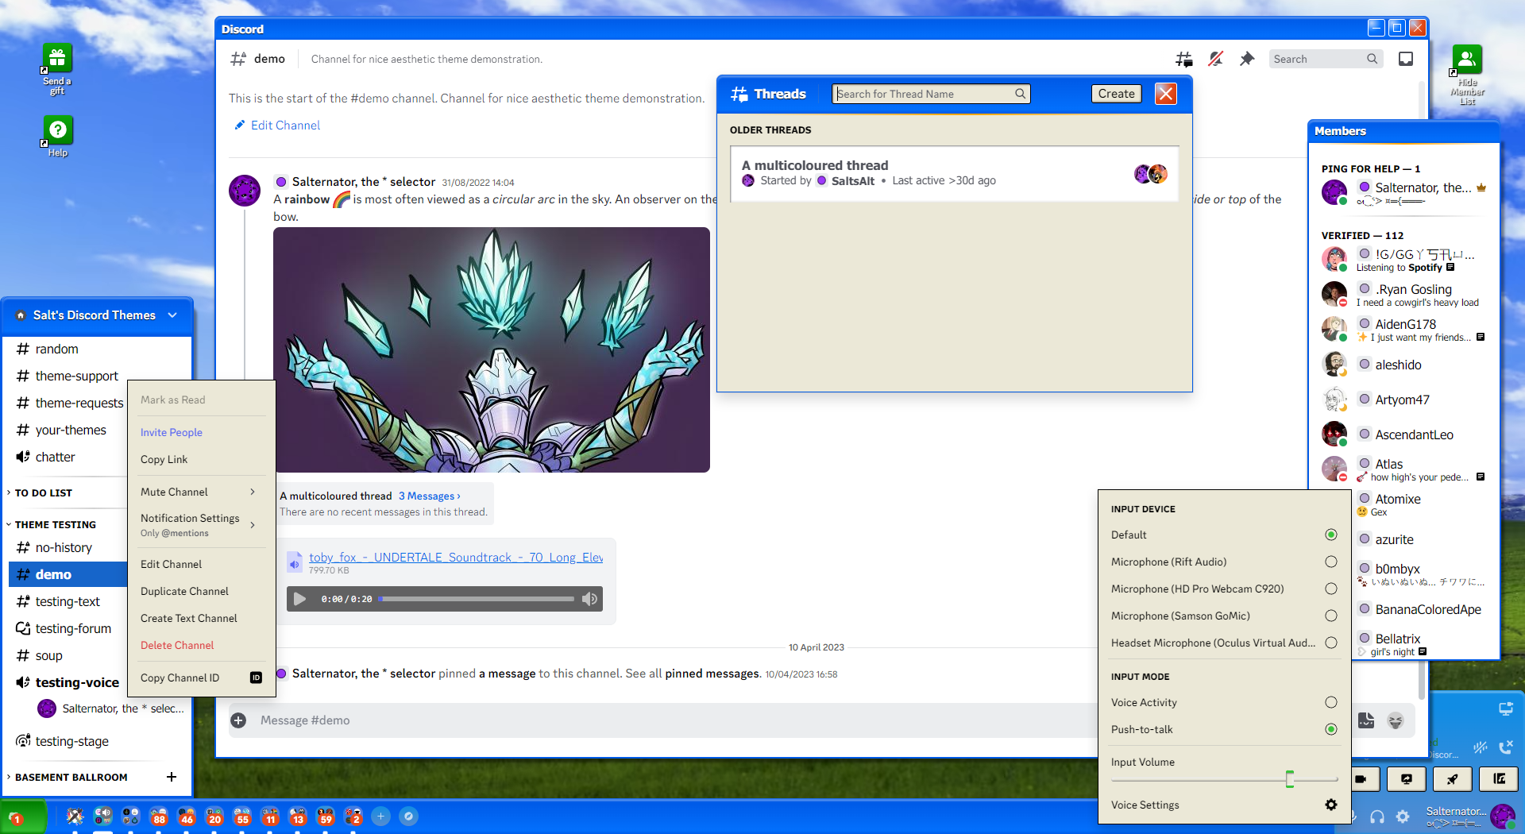Click the Create button in Threads popup
Image resolution: width=1525 pixels, height=834 pixels.
(x=1116, y=94)
